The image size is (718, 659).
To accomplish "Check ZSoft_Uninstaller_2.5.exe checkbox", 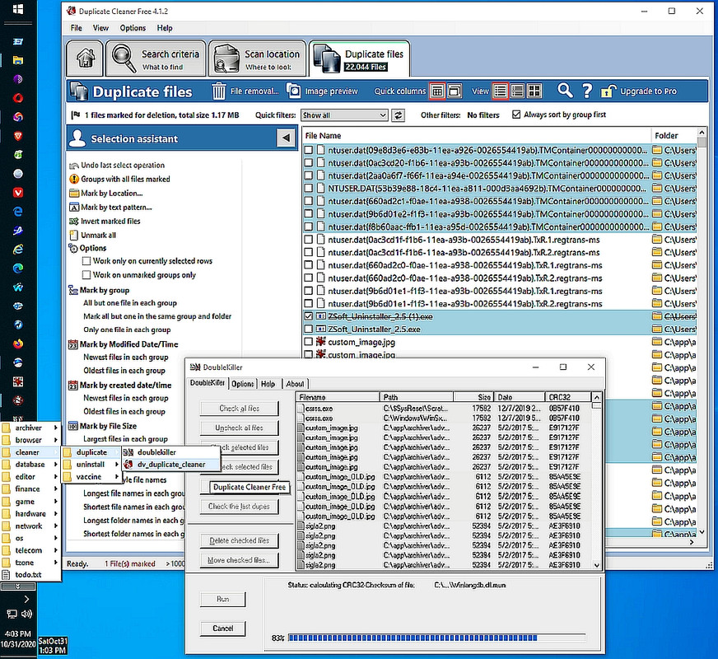I will (309, 329).
